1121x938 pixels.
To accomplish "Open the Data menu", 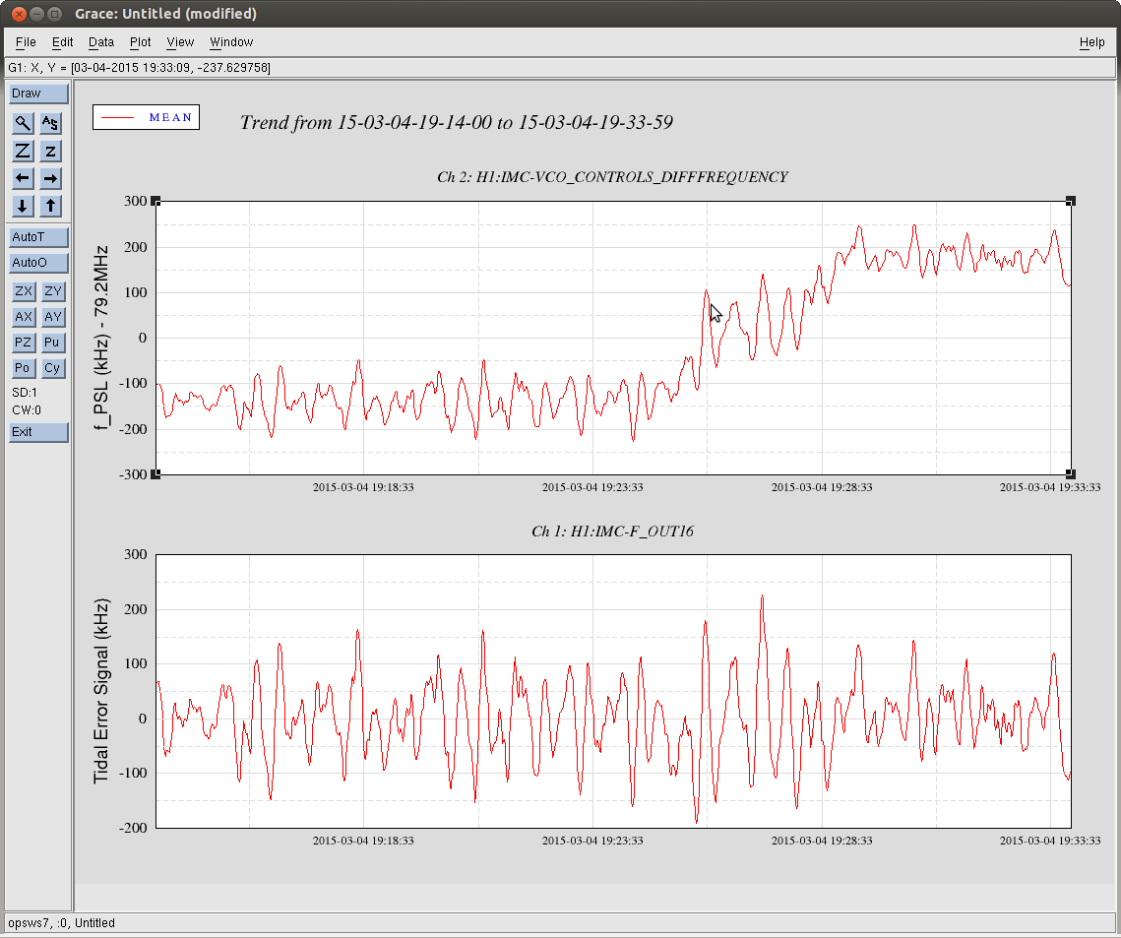I will point(101,42).
